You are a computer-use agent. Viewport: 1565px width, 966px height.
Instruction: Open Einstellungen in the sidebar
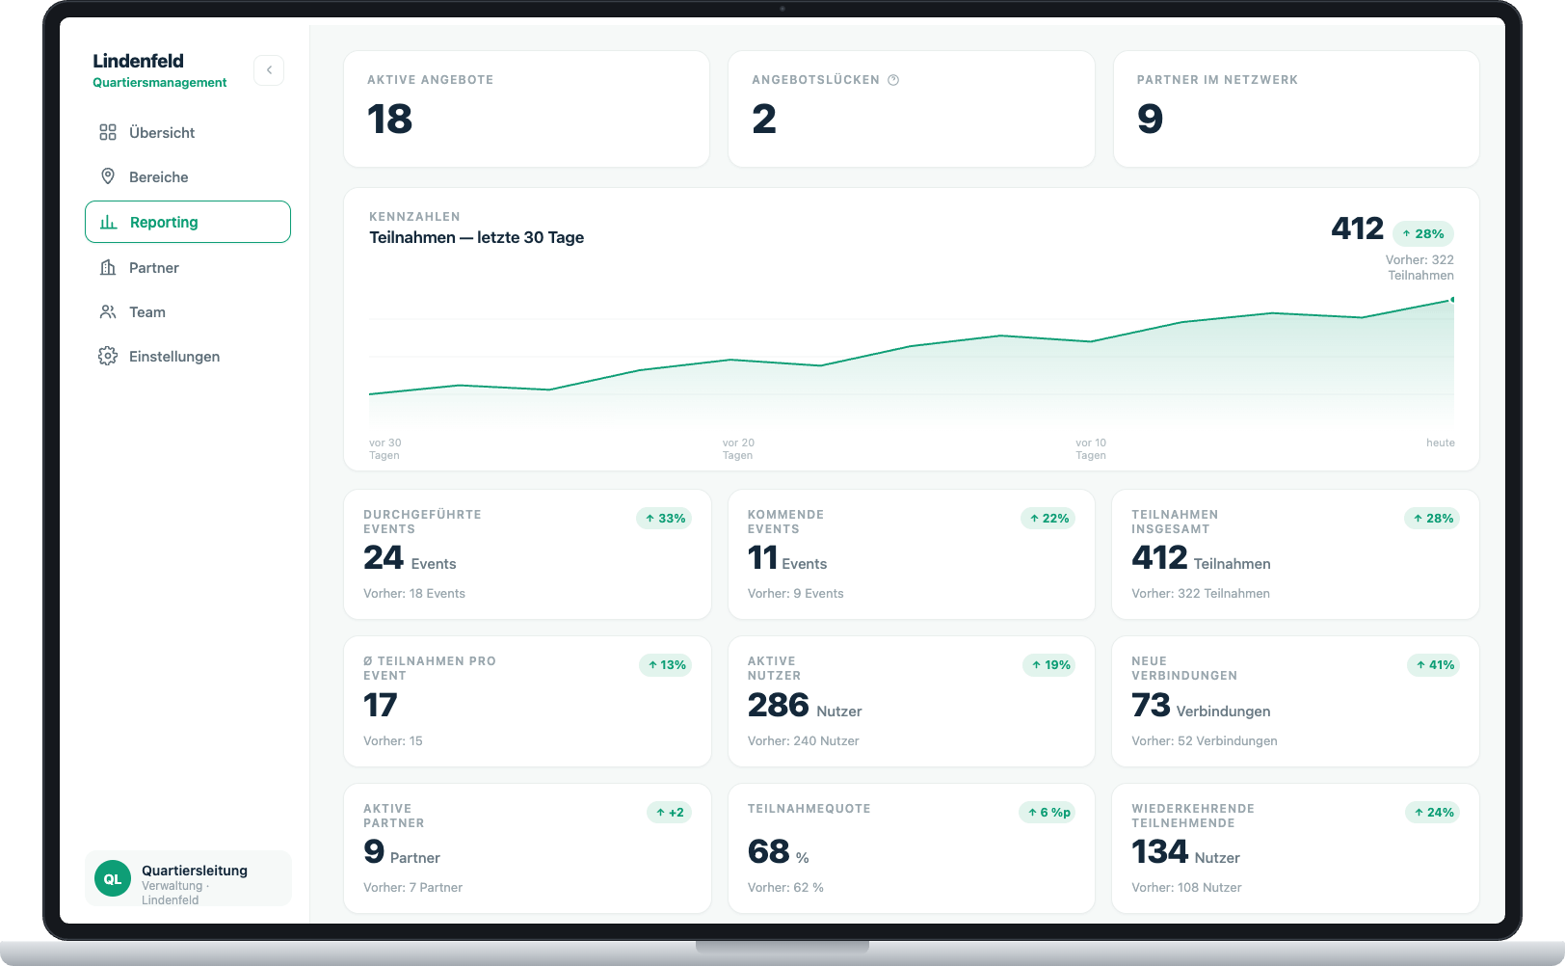(x=188, y=356)
